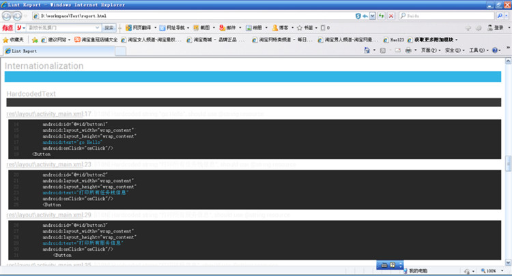Open the 淘宝商城 - 品牌正品 favorite
Screen dimensions: 512x276
coord(216,40)
